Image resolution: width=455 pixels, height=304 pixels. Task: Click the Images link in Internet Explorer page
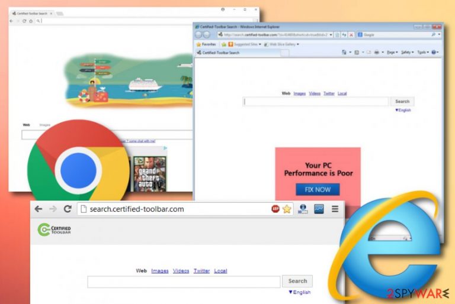(299, 93)
